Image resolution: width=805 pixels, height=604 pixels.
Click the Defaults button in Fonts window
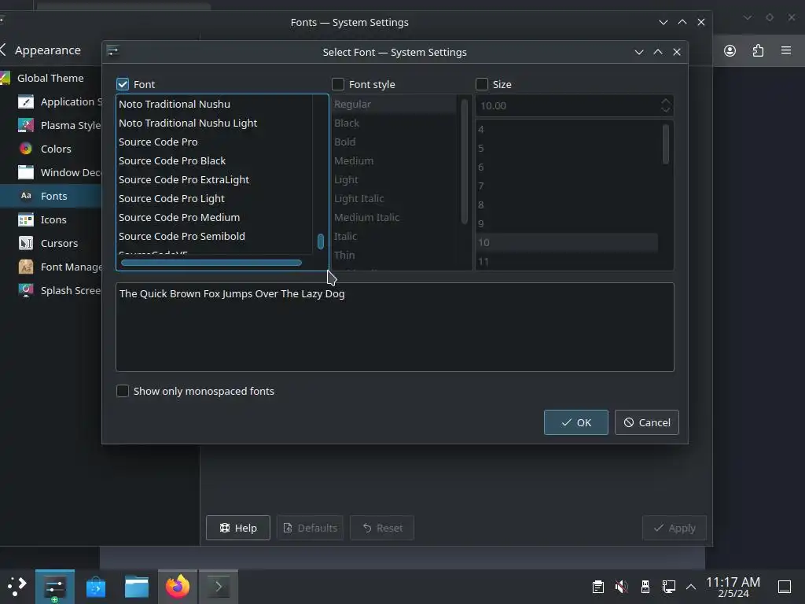(x=310, y=528)
